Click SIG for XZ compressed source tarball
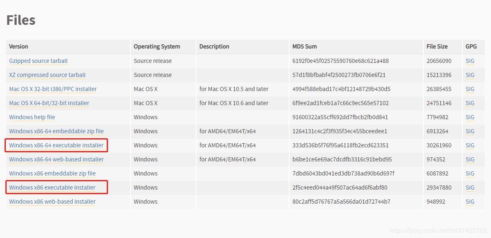The image size is (491, 238). 470,75
